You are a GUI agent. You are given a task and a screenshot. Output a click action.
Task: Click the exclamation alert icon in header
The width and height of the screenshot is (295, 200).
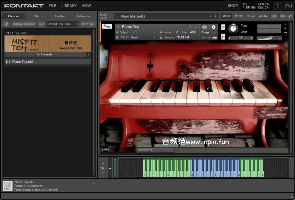tap(278, 6)
